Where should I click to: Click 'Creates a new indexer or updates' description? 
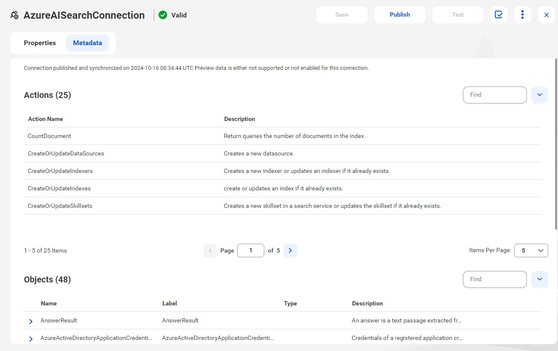pyautogui.click(x=307, y=171)
